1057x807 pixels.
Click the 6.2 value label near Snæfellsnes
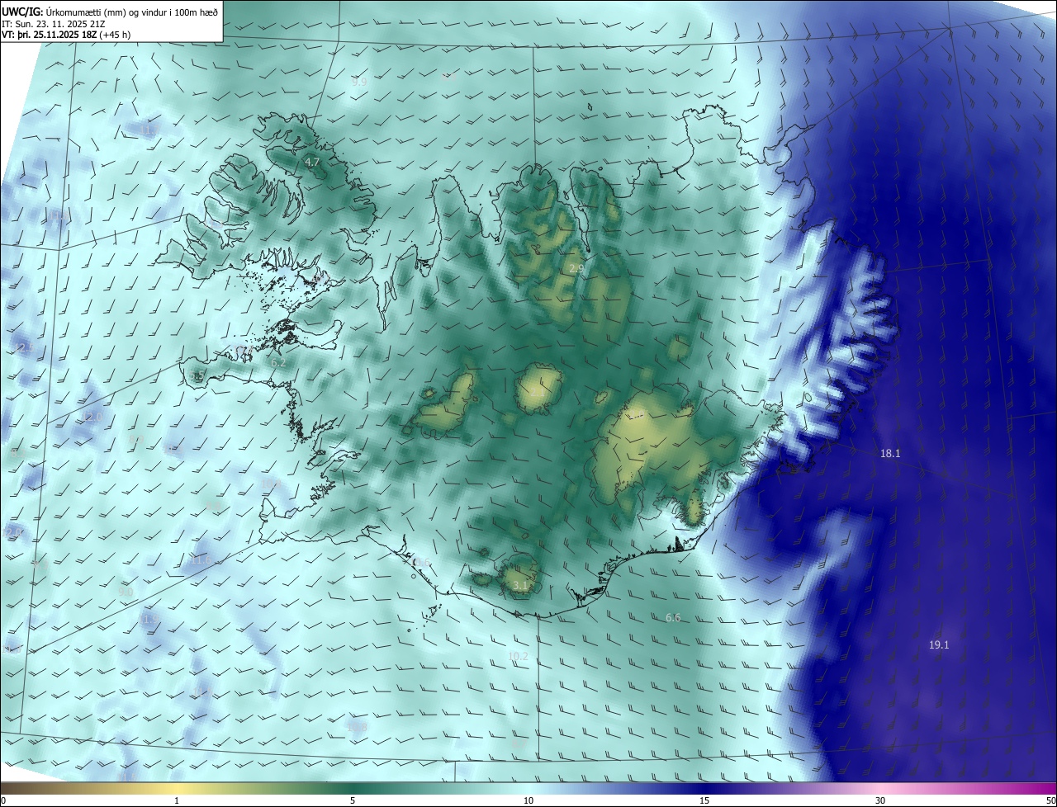pos(278,361)
